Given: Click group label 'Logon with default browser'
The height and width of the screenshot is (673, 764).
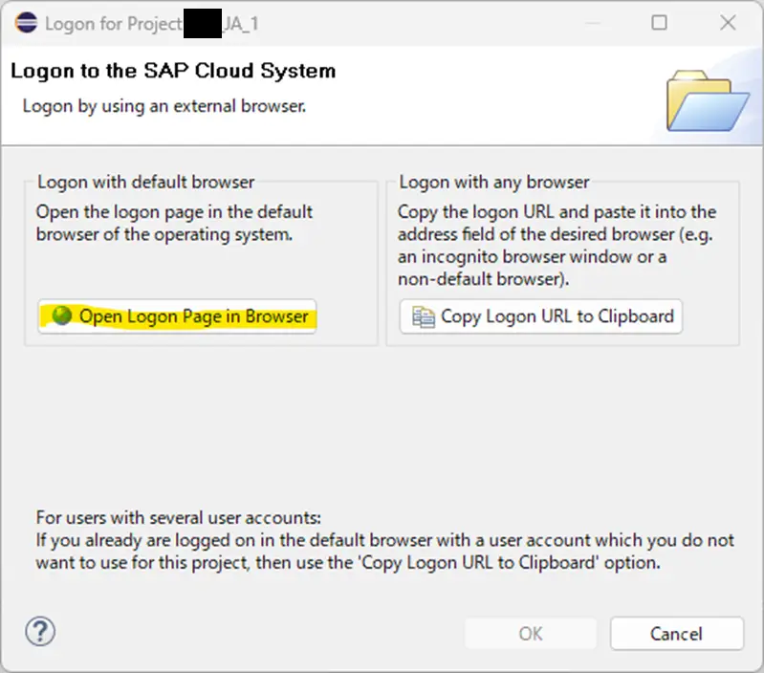Looking at the screenshot, I should point(145,183).
